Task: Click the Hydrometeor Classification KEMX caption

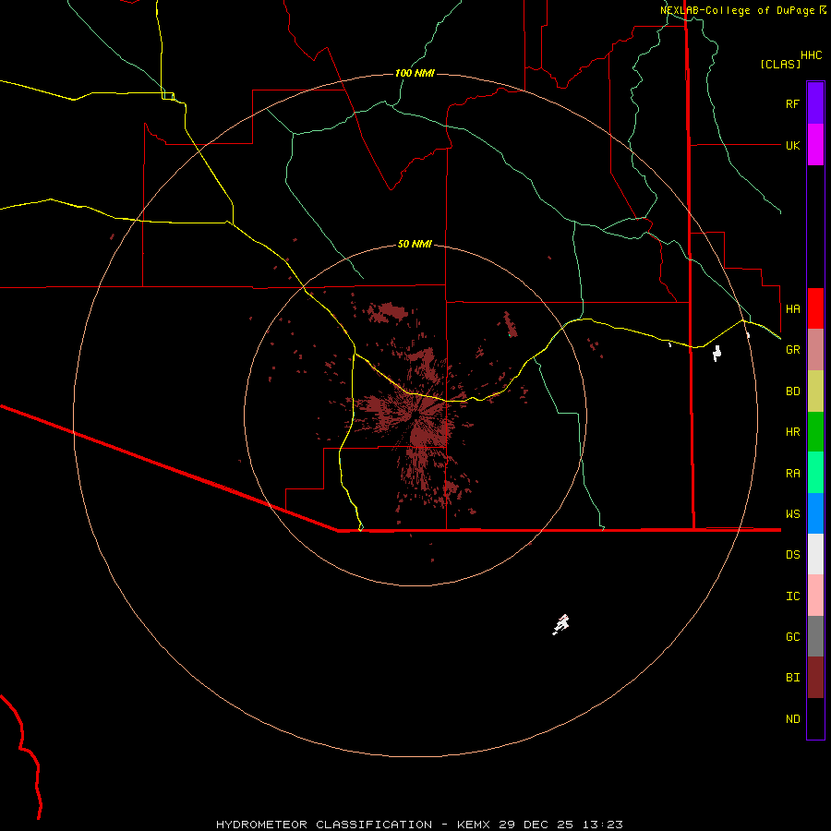Action: pos(419,825)
